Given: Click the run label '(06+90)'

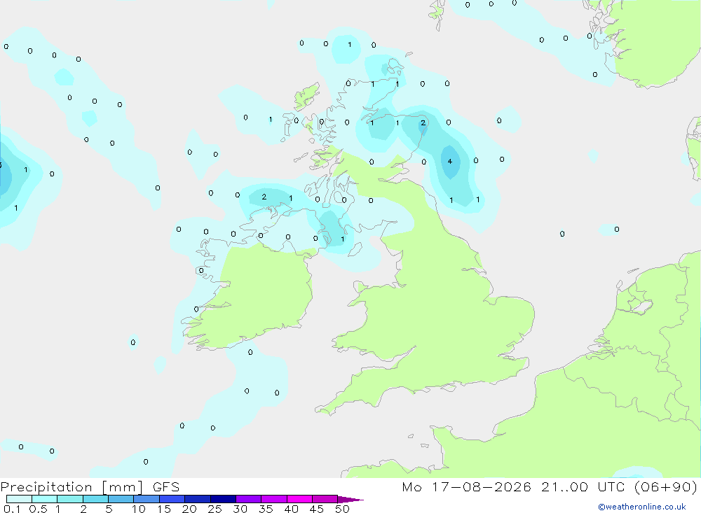Looking at the screenshot, I should 666,486.
